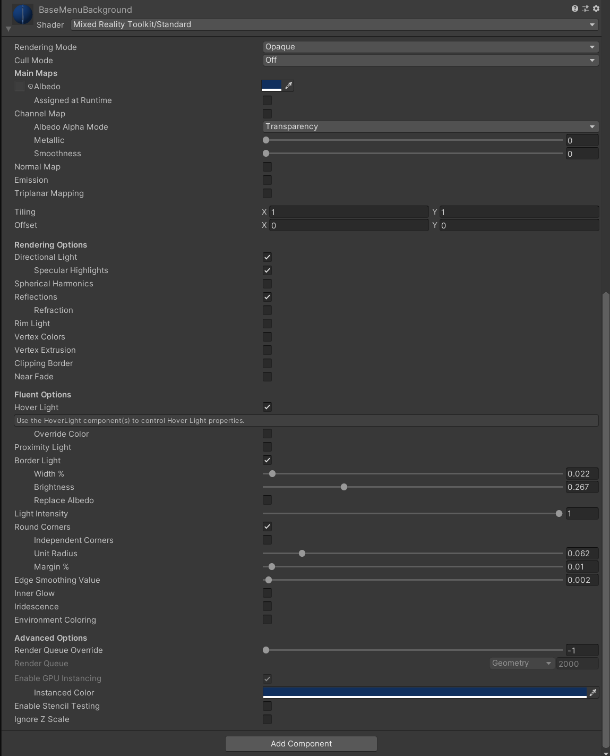The height and width of the screenshot is (756, 610).
Task: Enable Stencil Testing checkbox
Action: [267, 706]
